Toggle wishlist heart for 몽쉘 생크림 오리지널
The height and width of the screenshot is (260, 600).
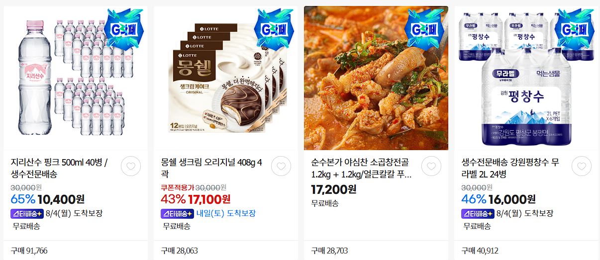[281, 166]
